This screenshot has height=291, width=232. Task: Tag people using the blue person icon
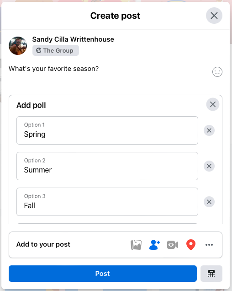pyautogui.click(x=154, y=245)
